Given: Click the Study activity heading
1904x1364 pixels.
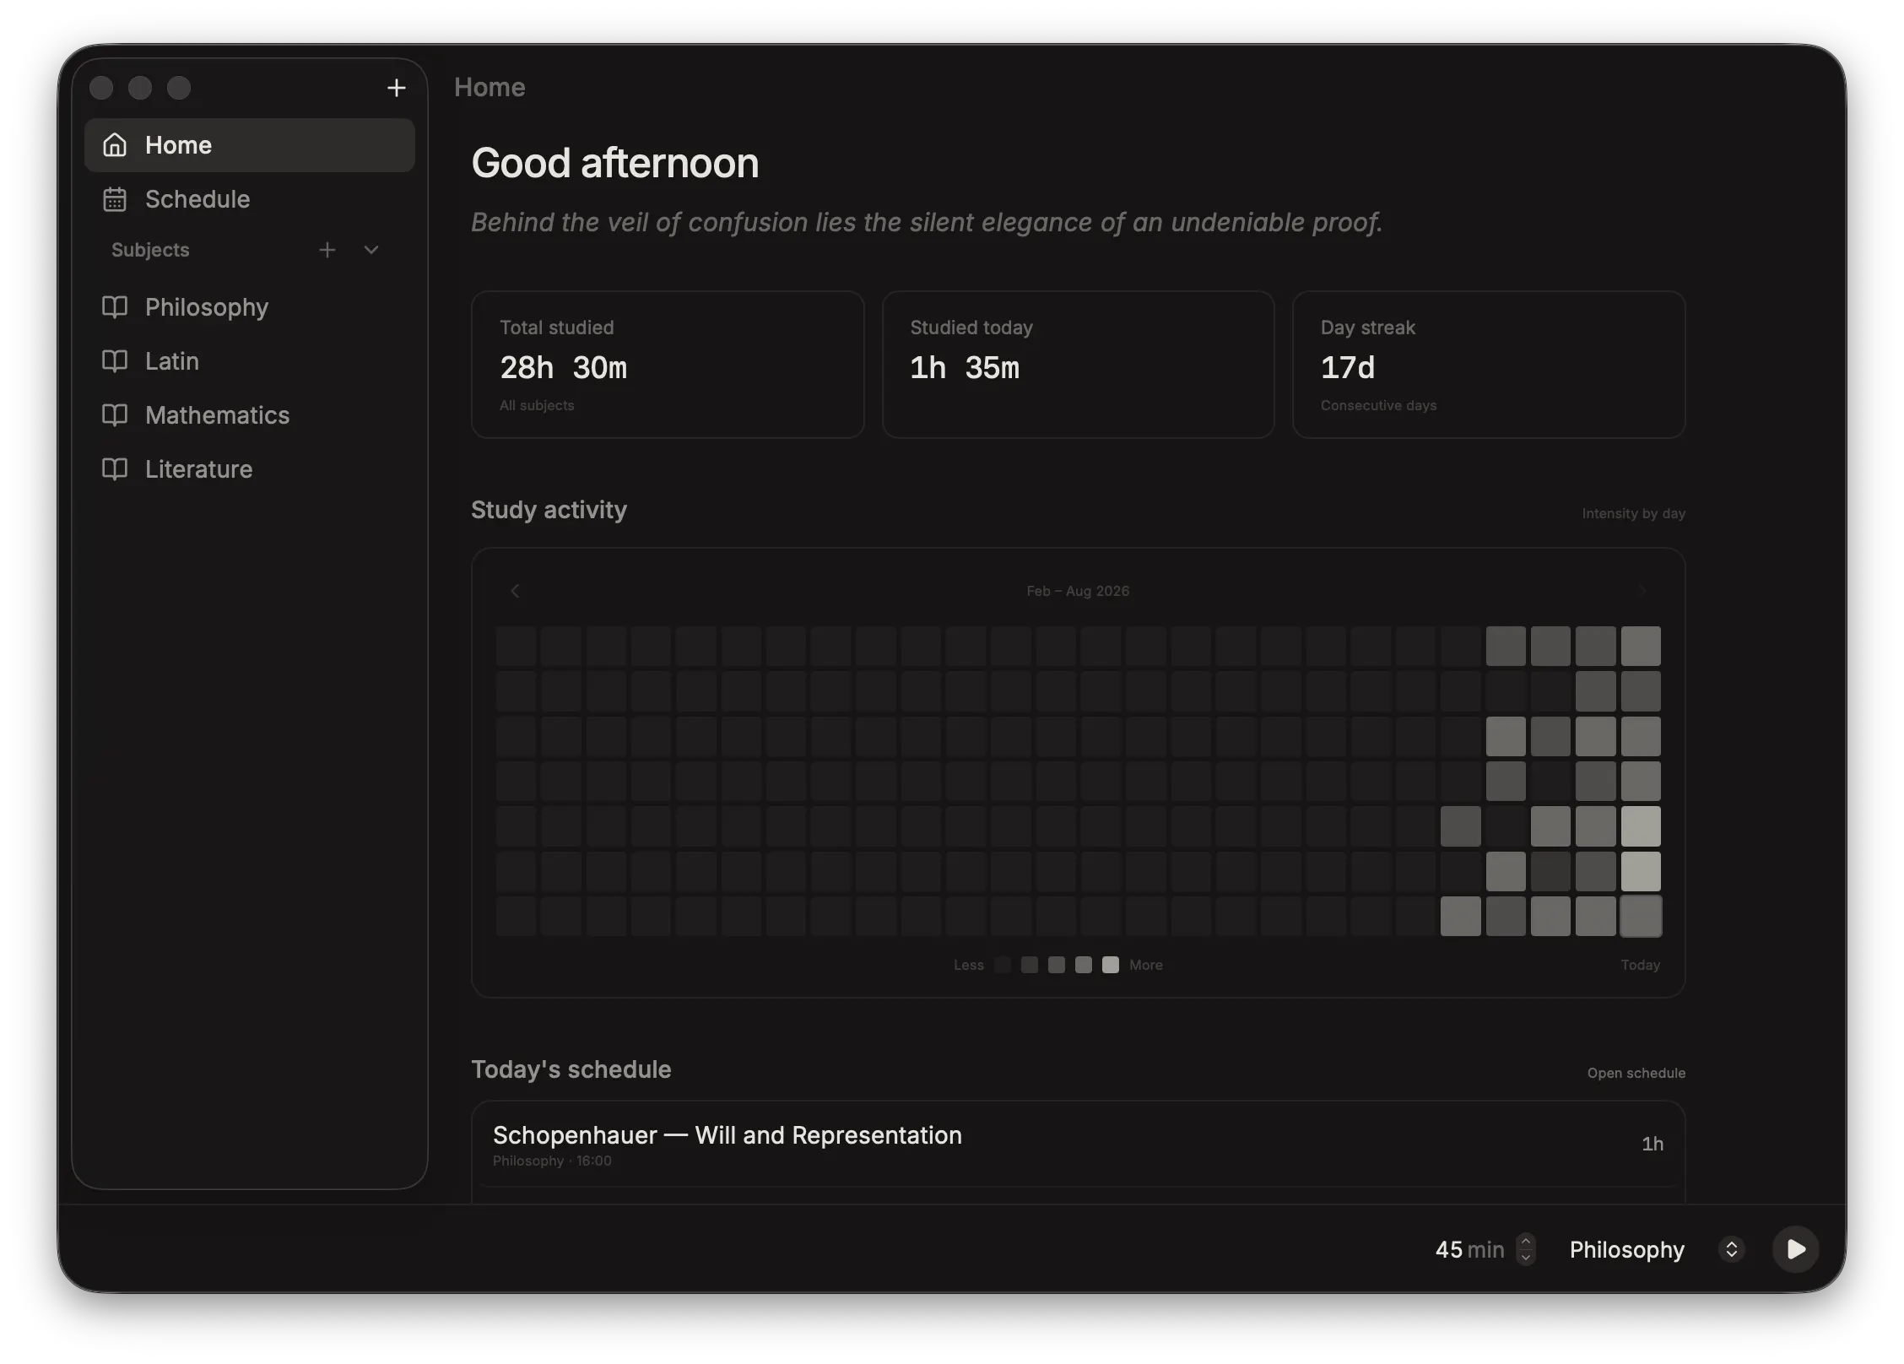Looking at the screenshot, I should point(549,510).
